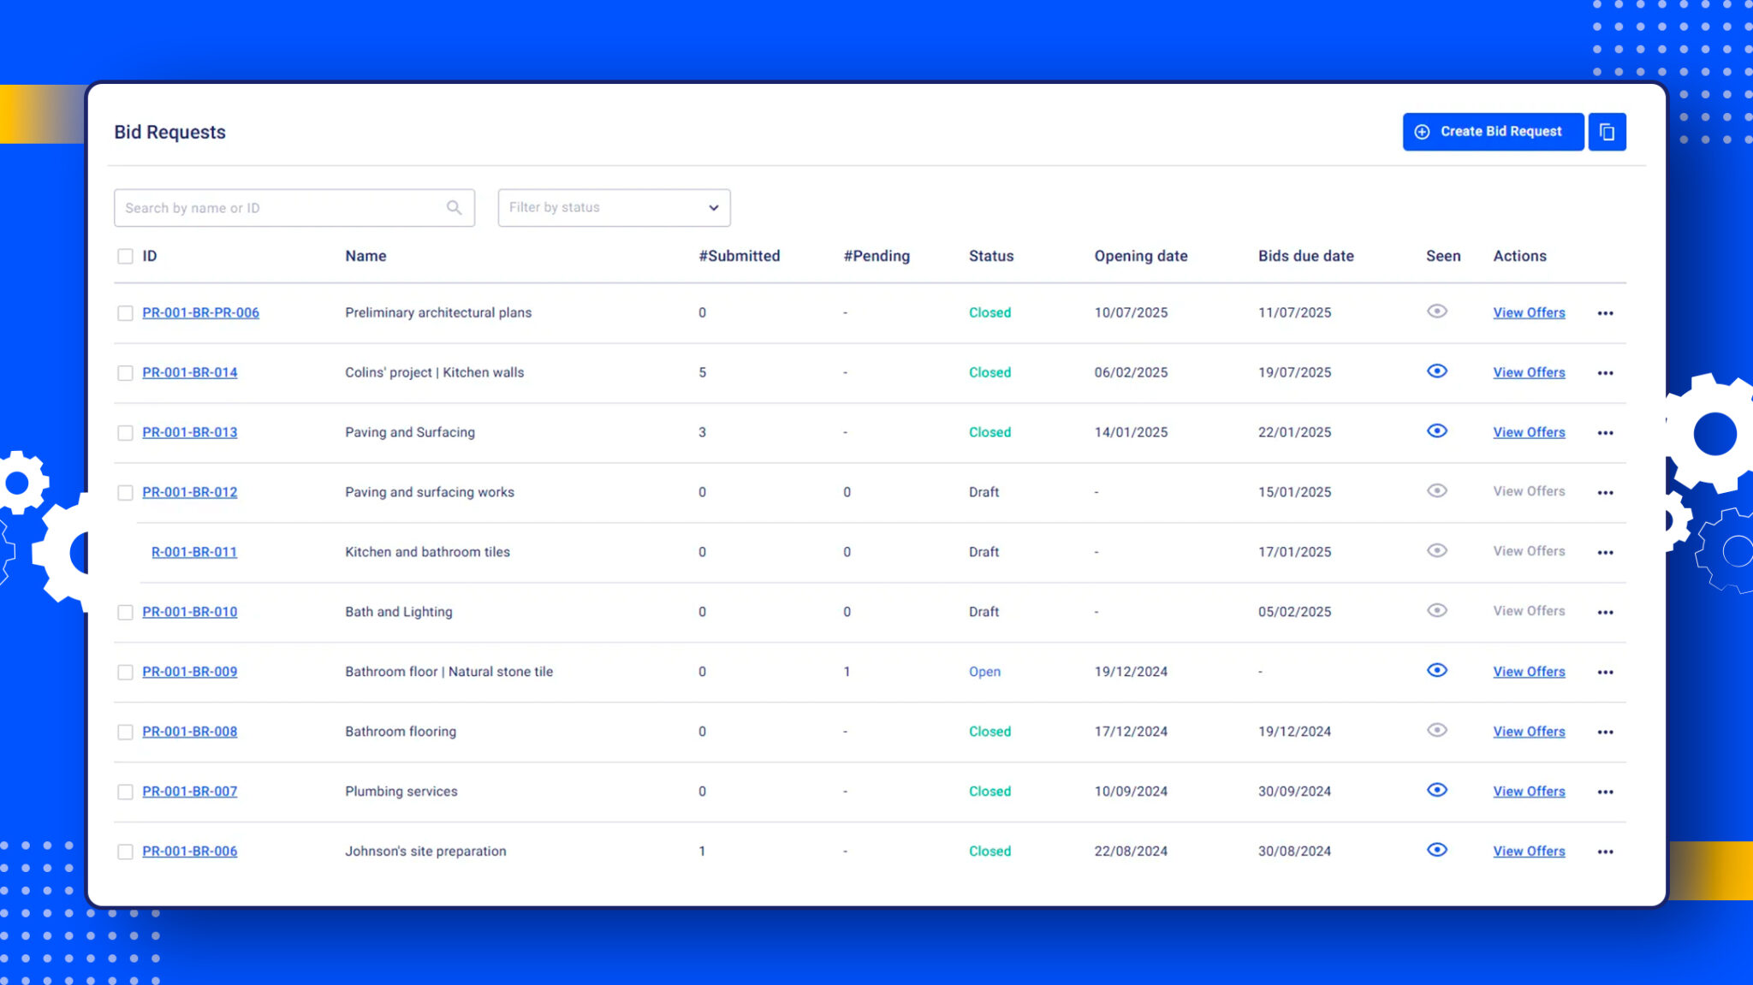Screen dimensions: 1753x985
Task: Click ellipsis menu for Bath and Lighting row
Action: pyautogui.click(x=1605, y=613)
